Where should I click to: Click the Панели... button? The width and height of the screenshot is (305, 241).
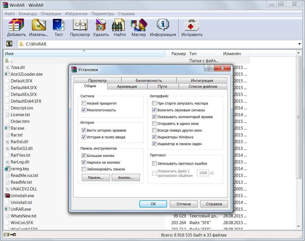[96, 177]
